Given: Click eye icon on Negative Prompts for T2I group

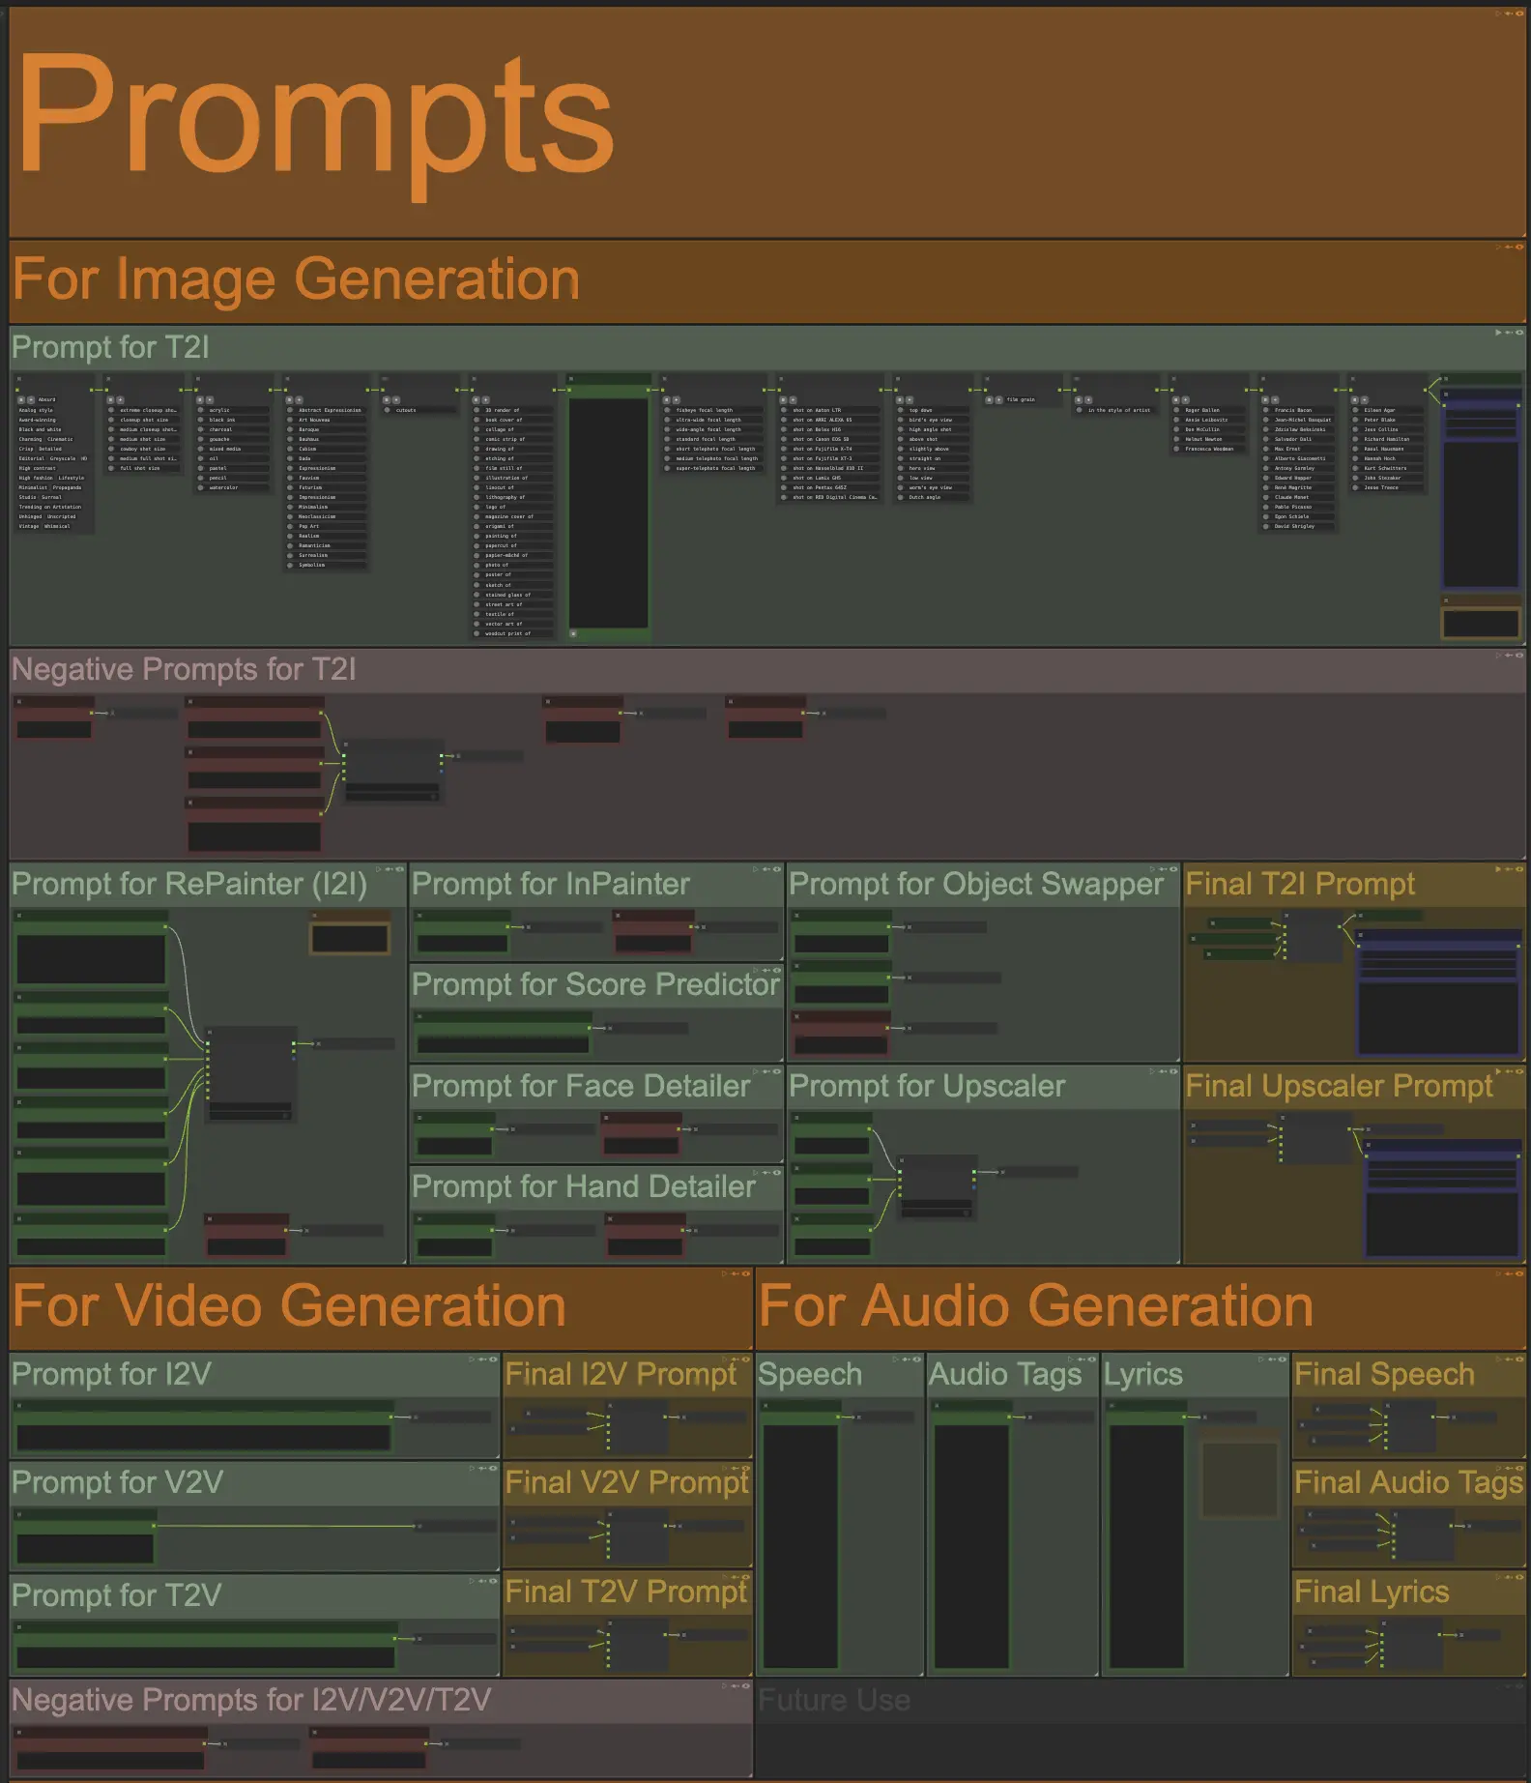Looking at the screenshot, I should (x=1520, y=656).
